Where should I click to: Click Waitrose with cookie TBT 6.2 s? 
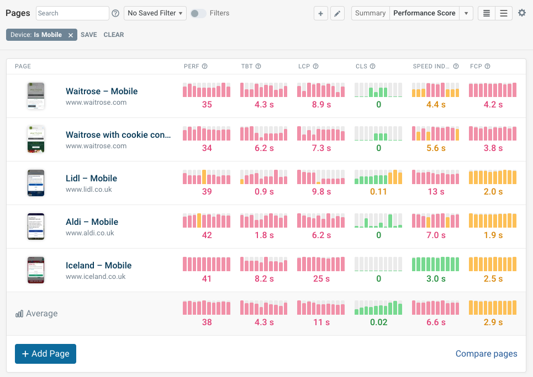pyautogui.click(x=264, y=148)
